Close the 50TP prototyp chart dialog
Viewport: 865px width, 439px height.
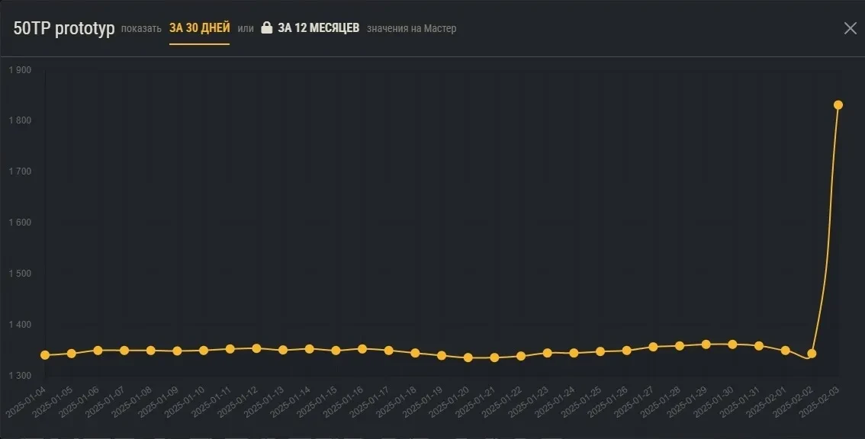[x=850, y=28]
